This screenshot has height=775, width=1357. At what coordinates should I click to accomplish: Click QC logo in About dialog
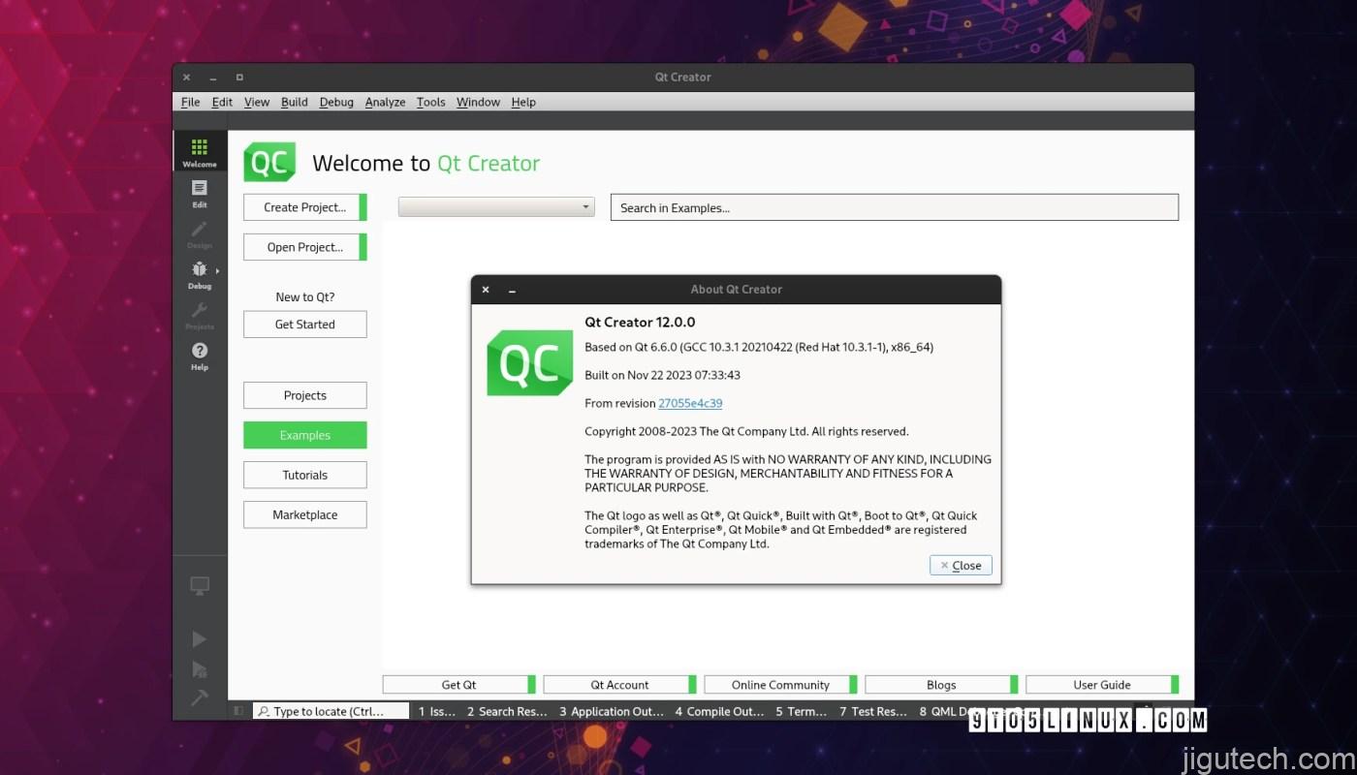pos(529,362)
